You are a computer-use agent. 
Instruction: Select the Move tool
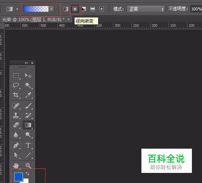click(x=28, y=76)
